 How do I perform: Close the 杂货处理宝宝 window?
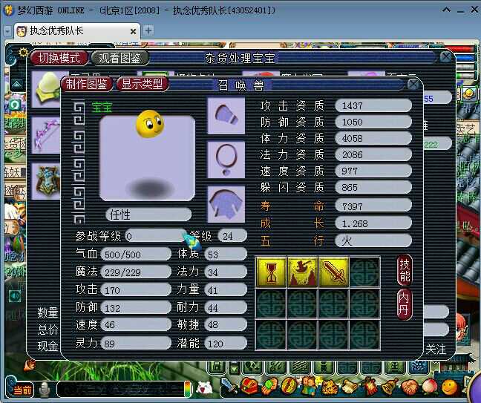pyautogui.click(x=445, y=56)
